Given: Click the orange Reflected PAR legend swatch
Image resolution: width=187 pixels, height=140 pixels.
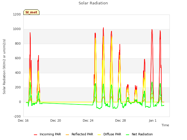Looking at the screenshot, I should [67, 135].
